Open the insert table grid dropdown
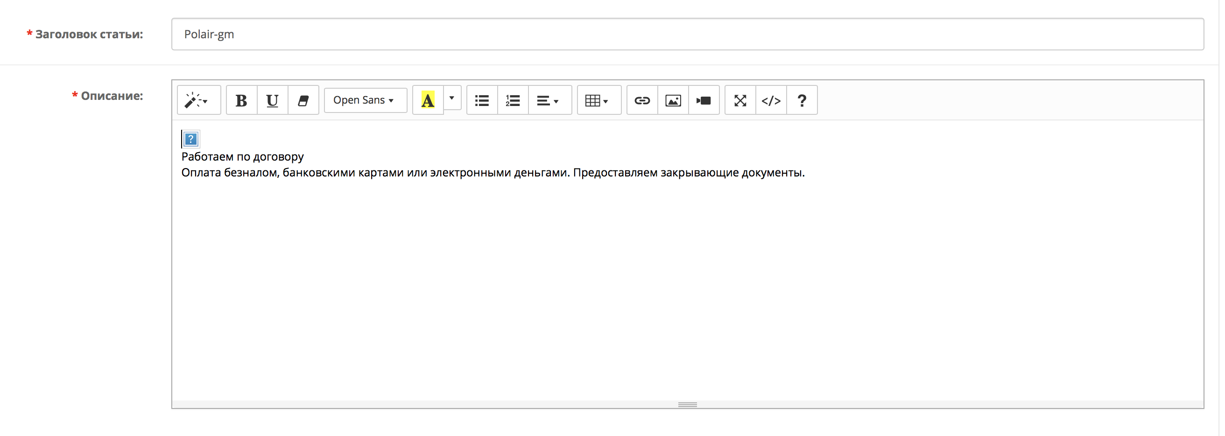 598,100
